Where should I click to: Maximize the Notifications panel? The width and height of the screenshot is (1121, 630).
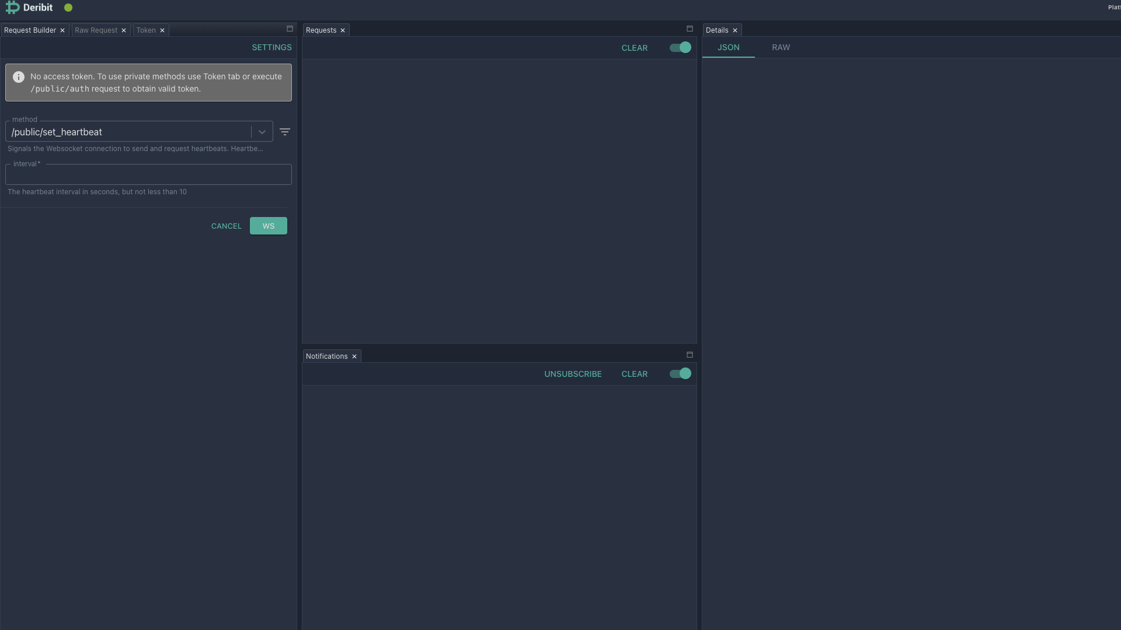(690, 355)
